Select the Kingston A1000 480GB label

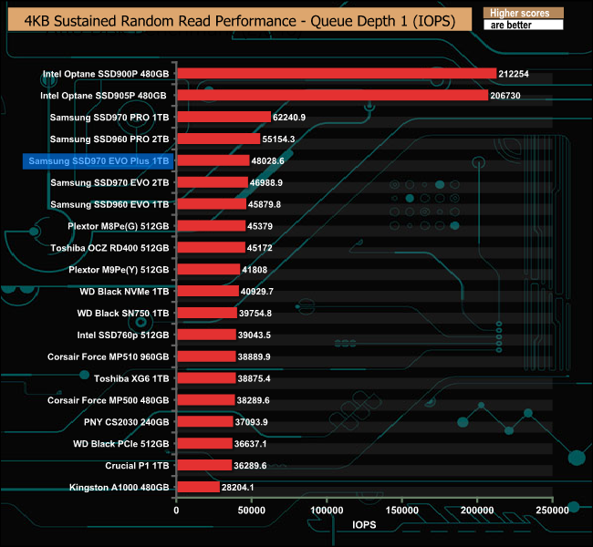coord(120,487)
